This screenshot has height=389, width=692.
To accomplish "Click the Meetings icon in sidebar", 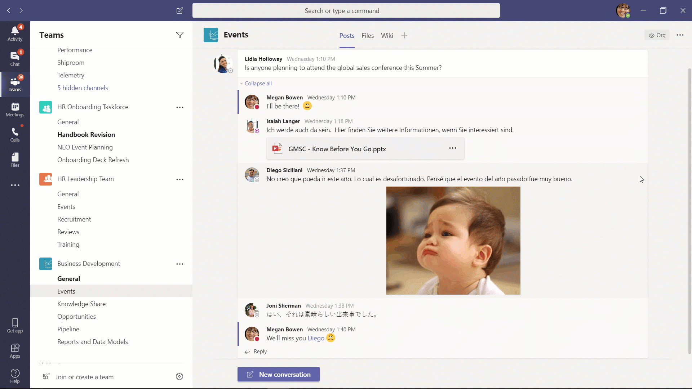I will pos(15,109).
